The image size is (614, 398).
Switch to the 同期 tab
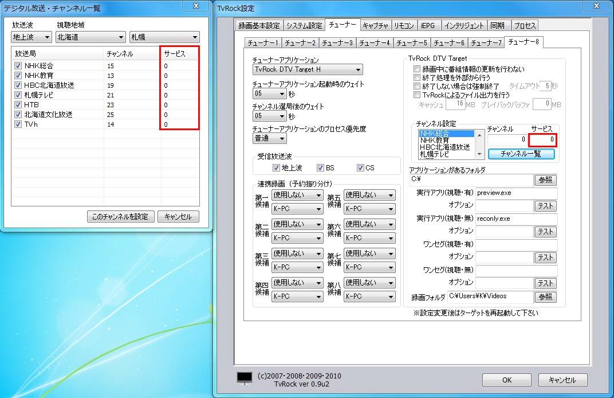pyautogui.click(x=498, y=25)
